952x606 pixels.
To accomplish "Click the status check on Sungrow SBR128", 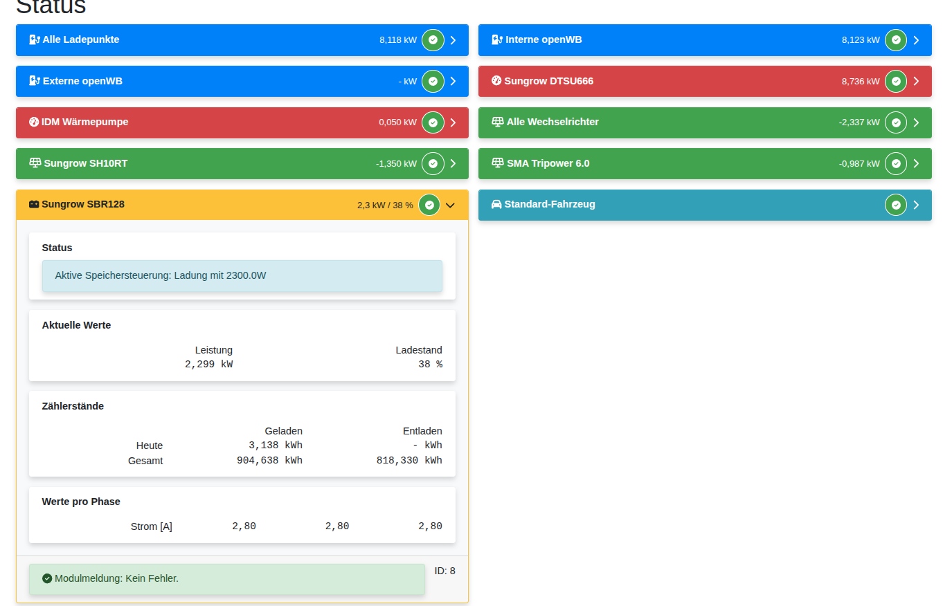I will click(429, 205).
